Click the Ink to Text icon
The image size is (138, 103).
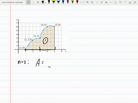[x=97, y=2]
